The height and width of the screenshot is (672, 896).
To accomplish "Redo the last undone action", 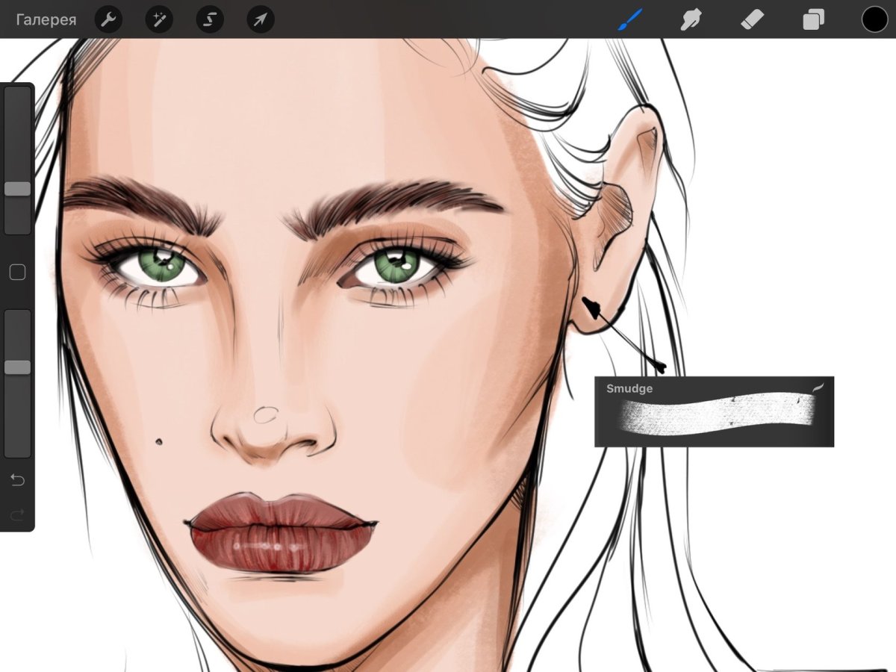I will click(17, 514).
